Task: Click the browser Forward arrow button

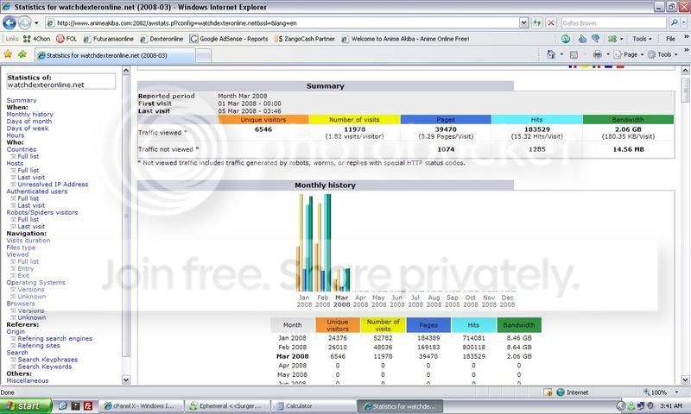Action: pos(25,22)
